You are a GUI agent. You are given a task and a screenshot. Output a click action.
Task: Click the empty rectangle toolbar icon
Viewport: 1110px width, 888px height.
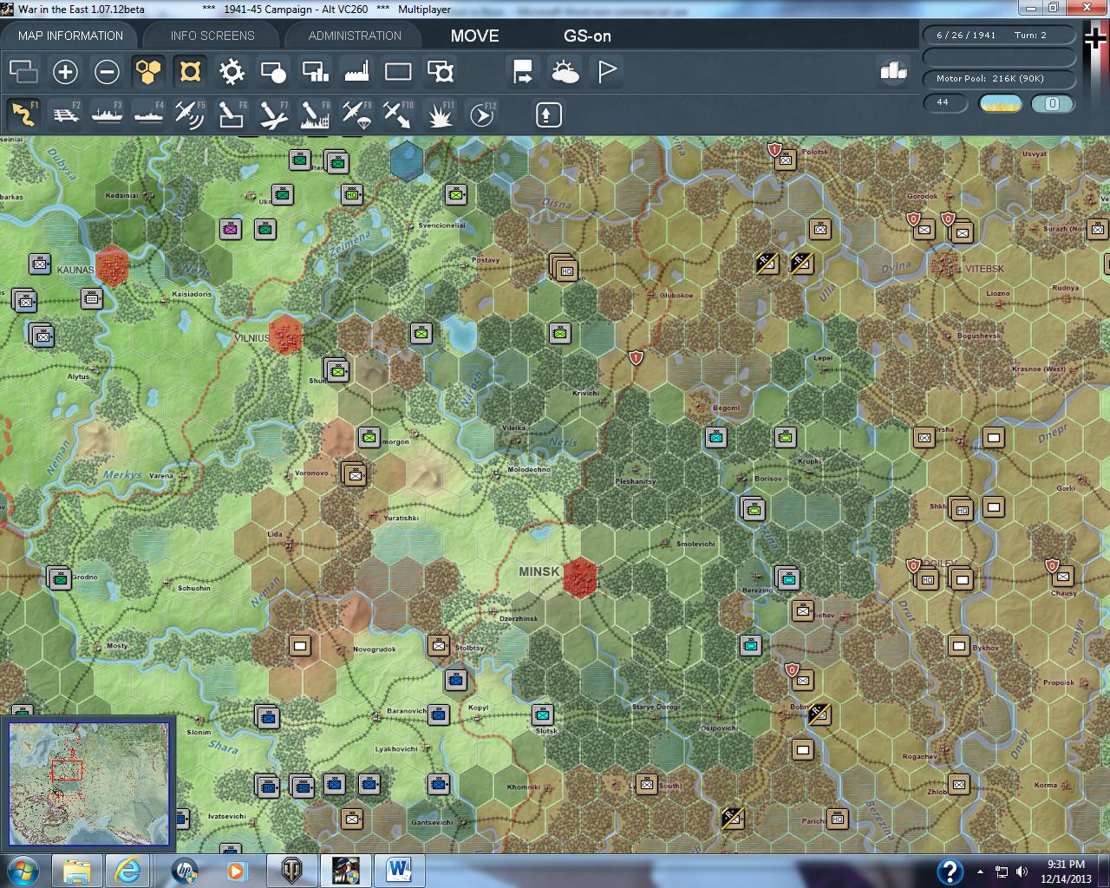click(x=398, y=71)
